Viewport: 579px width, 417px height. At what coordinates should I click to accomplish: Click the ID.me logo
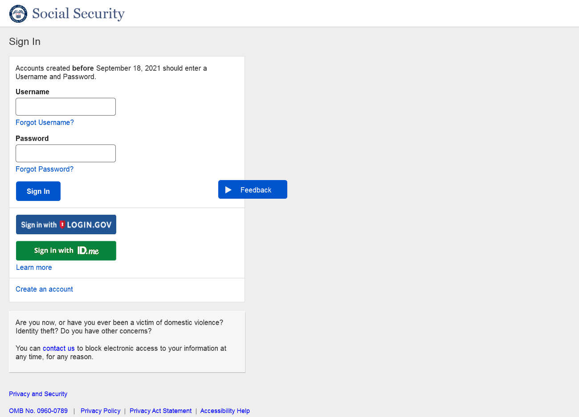(x=88, y=251)
